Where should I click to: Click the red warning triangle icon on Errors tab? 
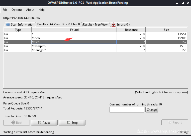(x=113, y=25)
